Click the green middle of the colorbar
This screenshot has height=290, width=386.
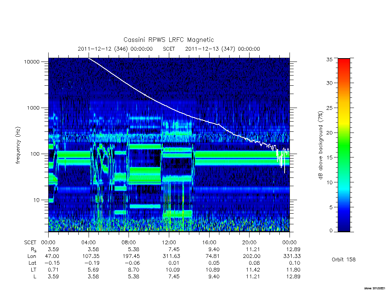pyautogui.click(x=344, y=145)
